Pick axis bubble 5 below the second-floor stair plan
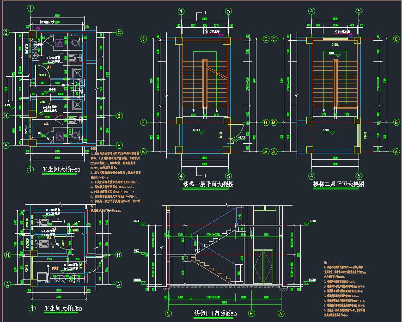 359,176
